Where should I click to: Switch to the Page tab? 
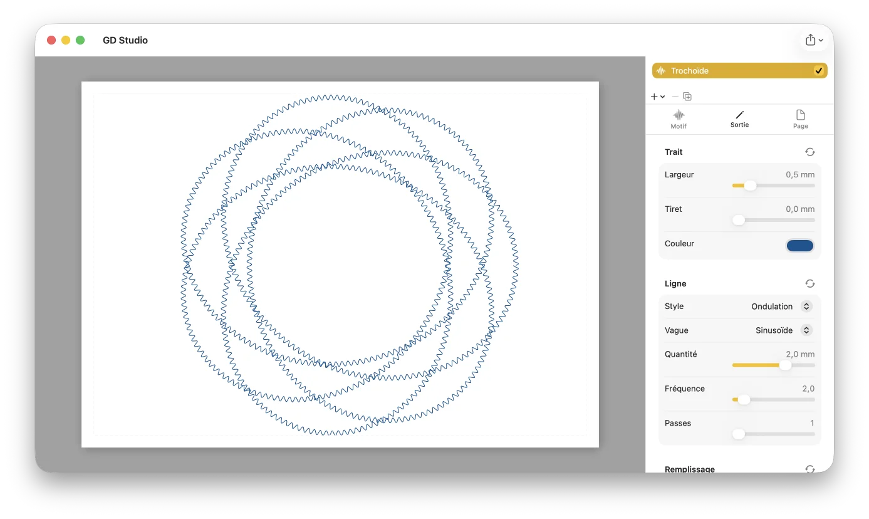(x=800, y=119)
